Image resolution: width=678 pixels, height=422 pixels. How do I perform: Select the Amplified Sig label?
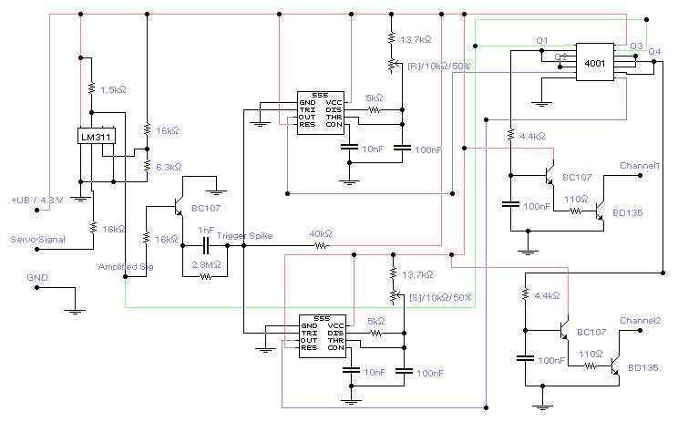[x=125, y=266]
